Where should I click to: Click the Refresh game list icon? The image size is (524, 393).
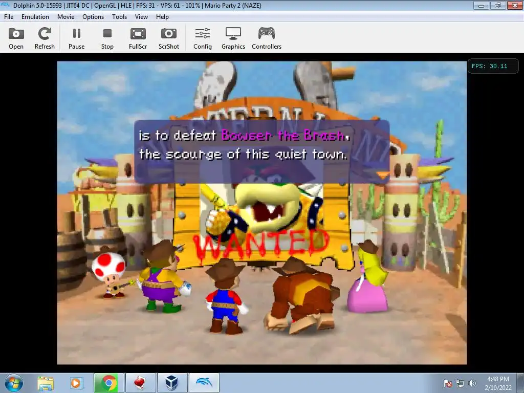(x=45, y=38)
